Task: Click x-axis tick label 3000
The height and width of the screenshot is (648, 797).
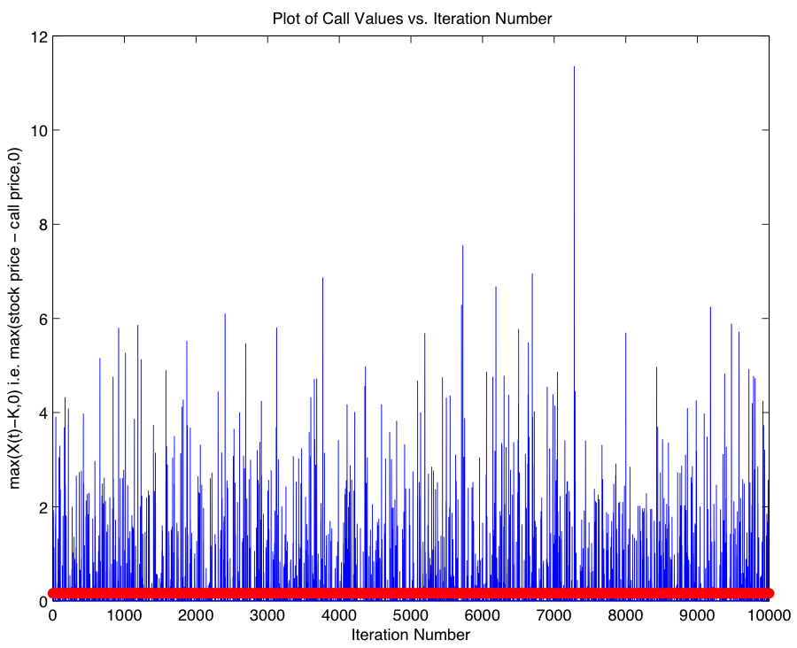Action: [x=267, y=617]
